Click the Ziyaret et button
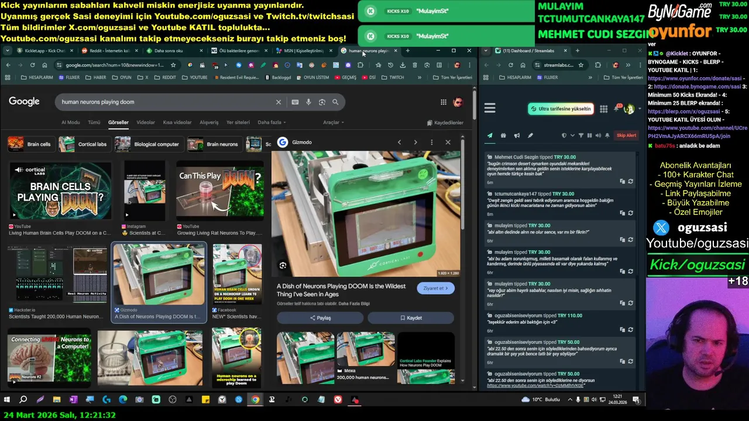 435,288
